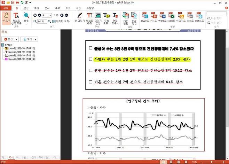Select the Text Selection tool
Screen dimensions: 229x164
point(16,18)
